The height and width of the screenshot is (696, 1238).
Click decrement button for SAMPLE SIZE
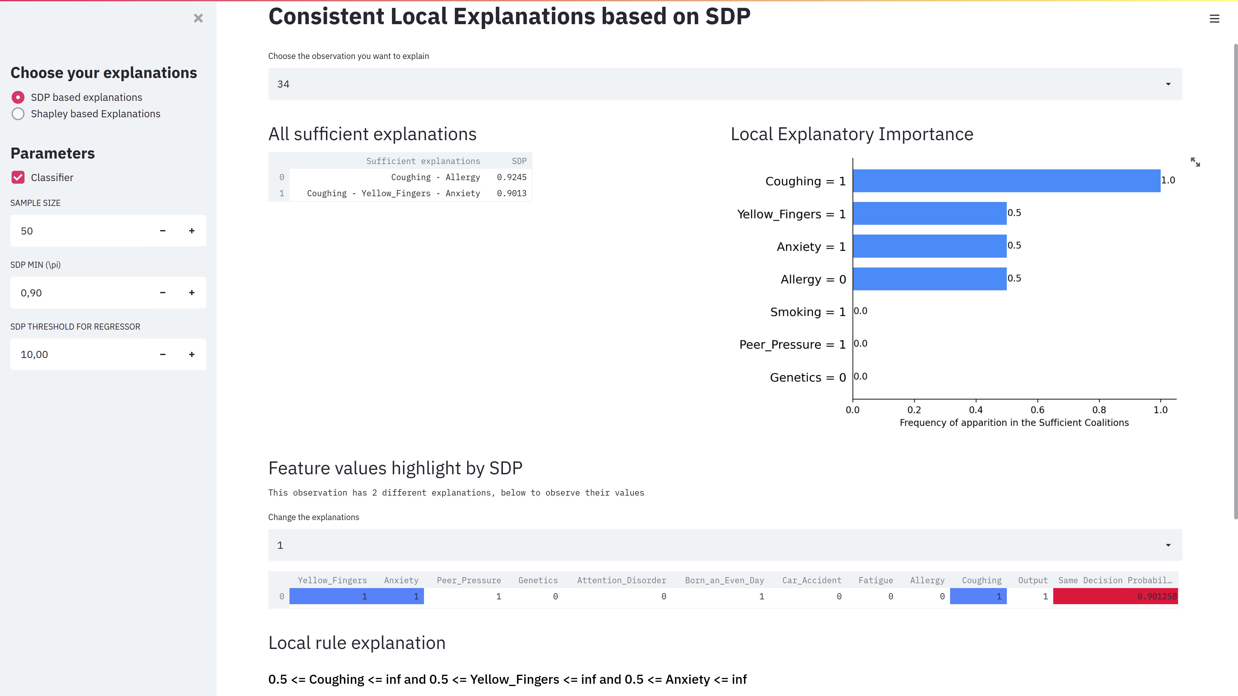163,230
